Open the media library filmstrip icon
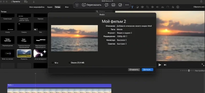The image size is (205, 93). click(26, 2)
